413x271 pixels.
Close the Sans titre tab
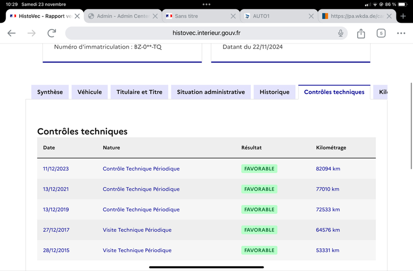click(x=233, y=16)
